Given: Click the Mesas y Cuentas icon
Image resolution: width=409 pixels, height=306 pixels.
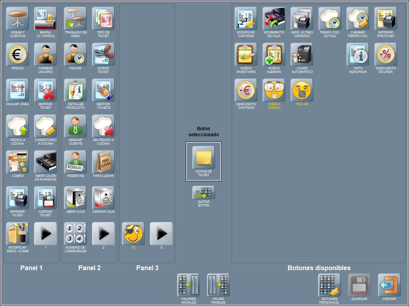Looking at the screenshot, I should [17, 18].
